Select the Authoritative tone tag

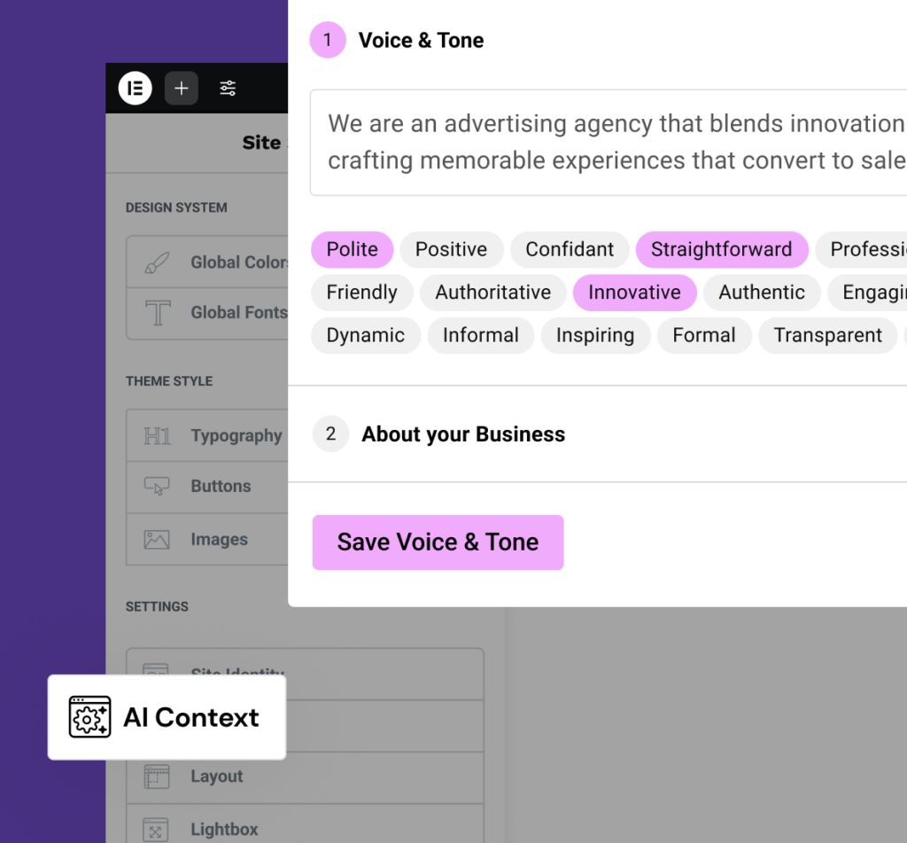coord(492,293)
